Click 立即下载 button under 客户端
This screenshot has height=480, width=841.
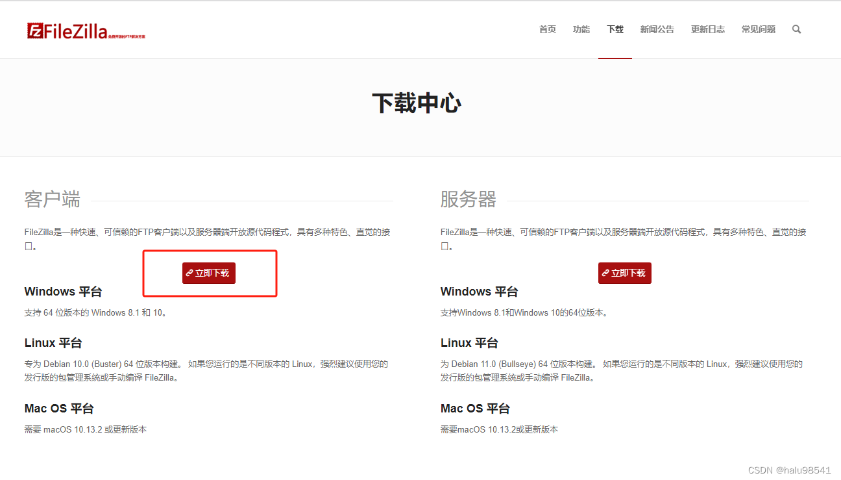pos(208,273)
